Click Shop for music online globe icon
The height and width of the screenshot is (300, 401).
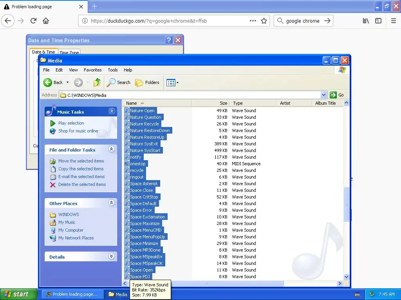click(x=53, y=131)
